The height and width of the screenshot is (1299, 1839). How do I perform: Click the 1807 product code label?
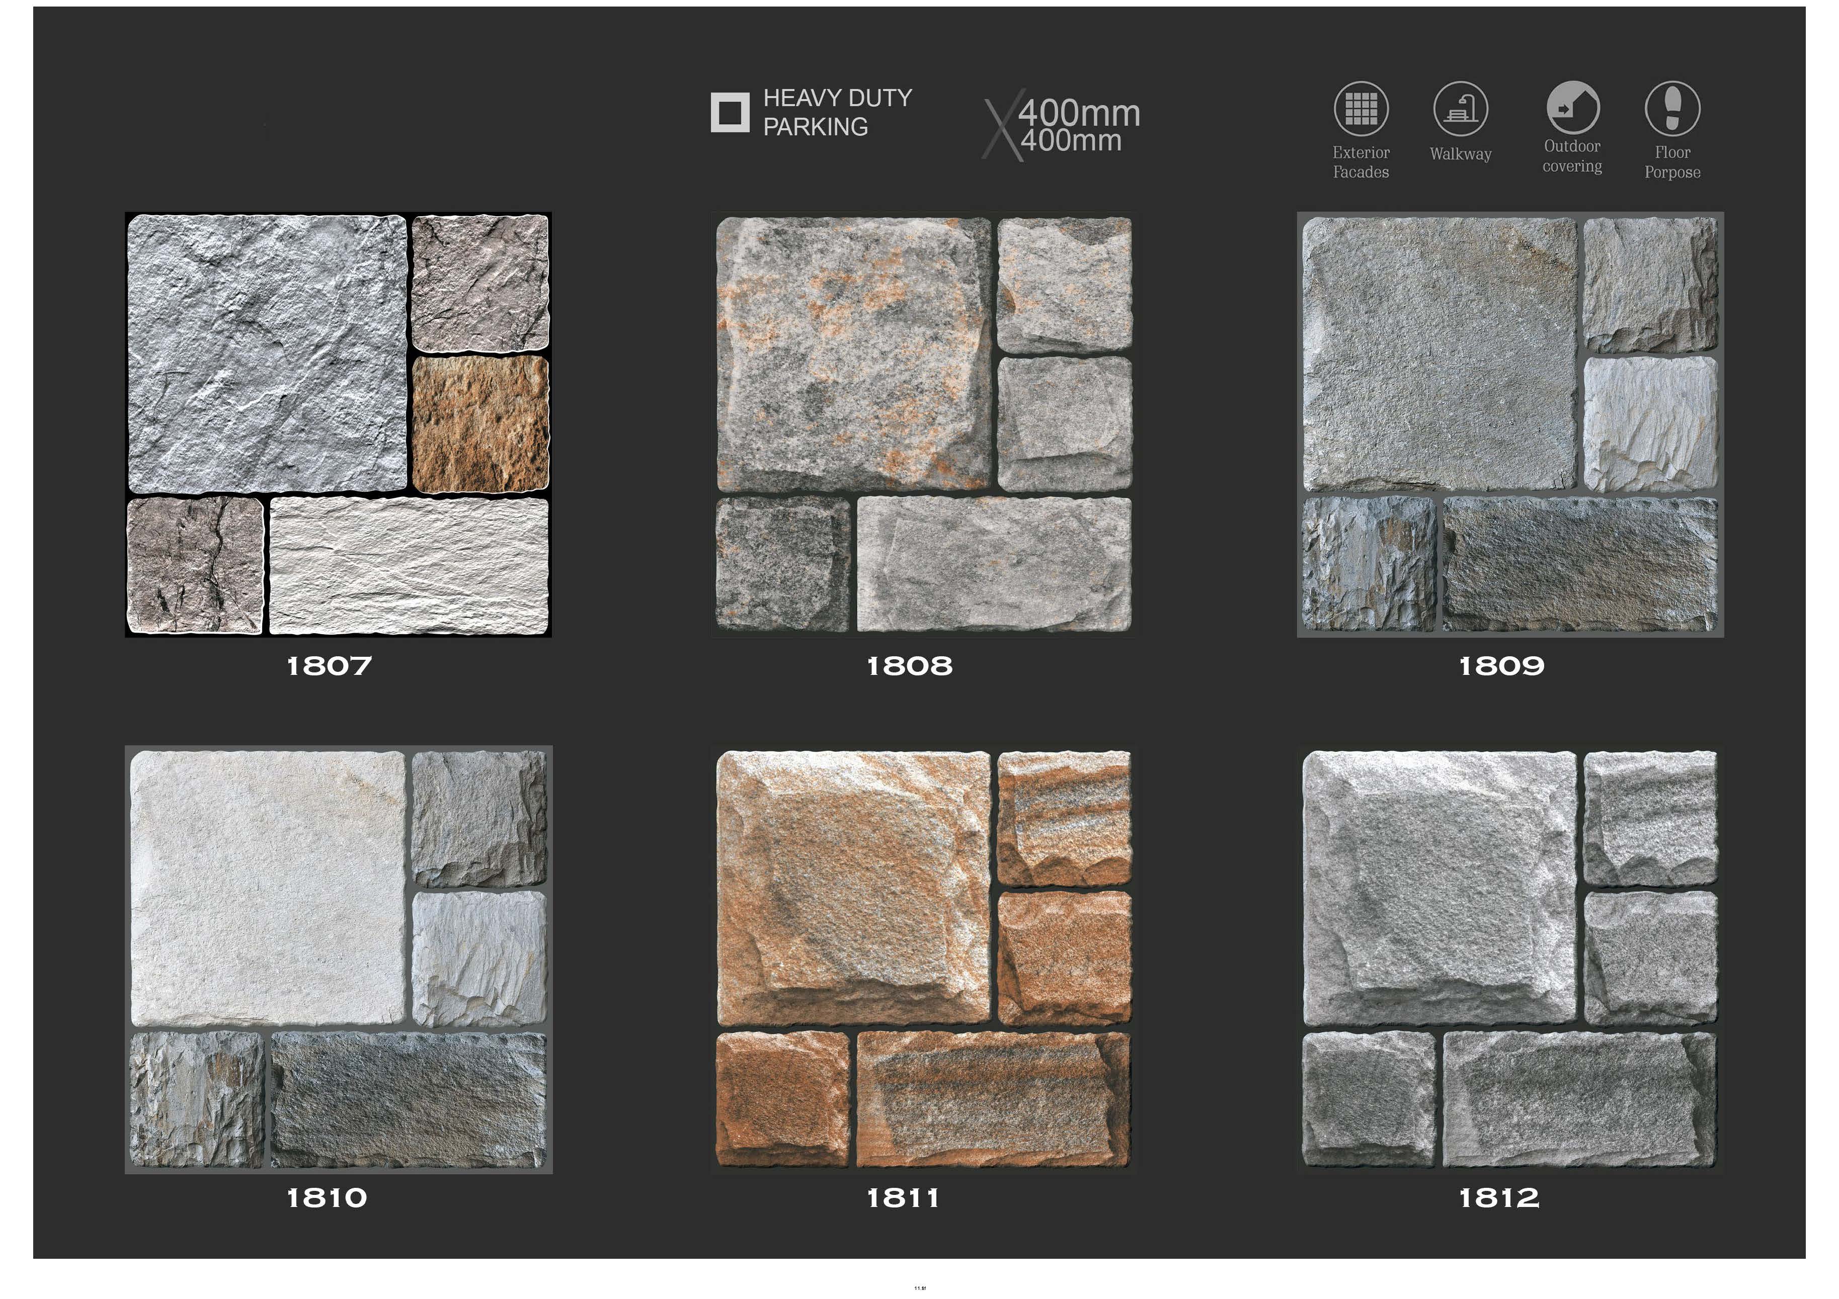[x=329, y=665]
